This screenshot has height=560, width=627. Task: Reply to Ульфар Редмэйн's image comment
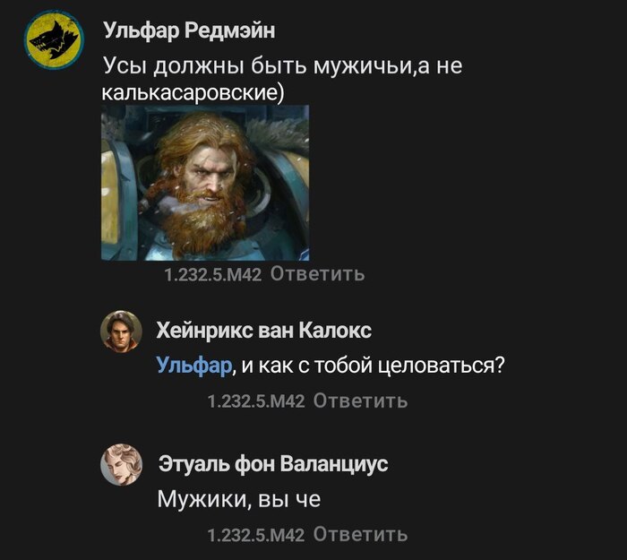317,274
